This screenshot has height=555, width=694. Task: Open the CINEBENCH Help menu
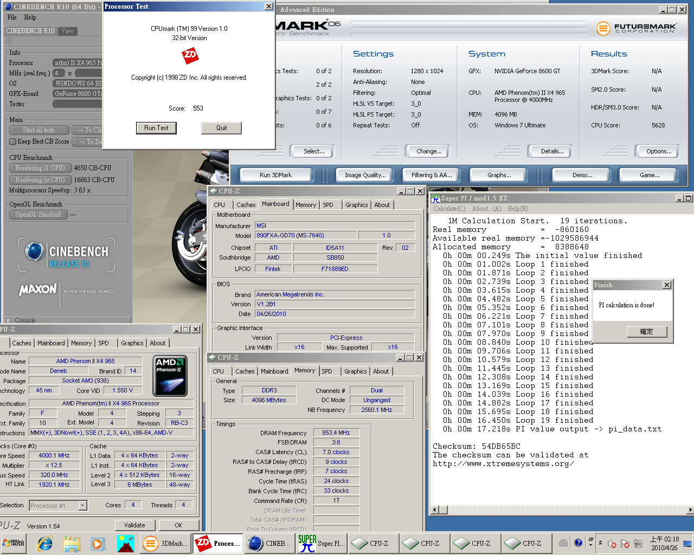coord(30,17)
